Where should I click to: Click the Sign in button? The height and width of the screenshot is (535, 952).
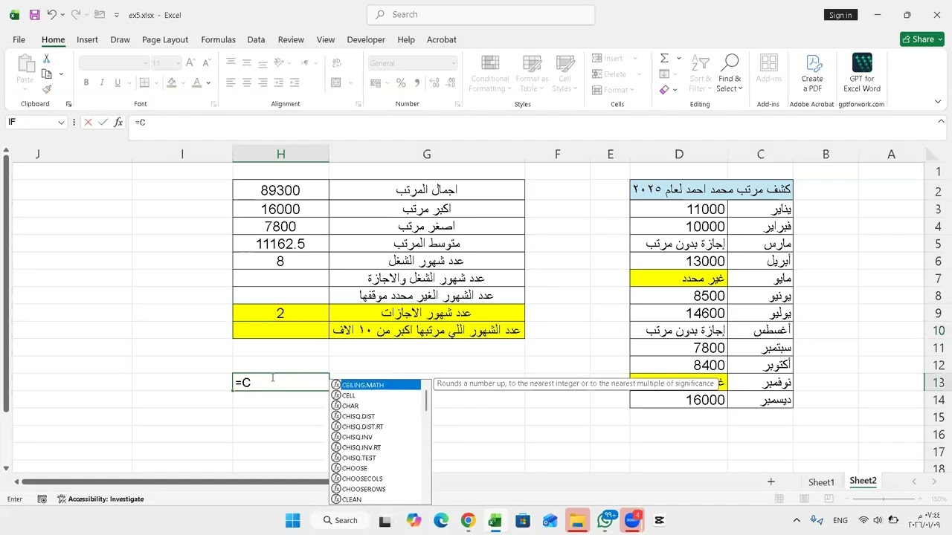click(x=840, y=15)
